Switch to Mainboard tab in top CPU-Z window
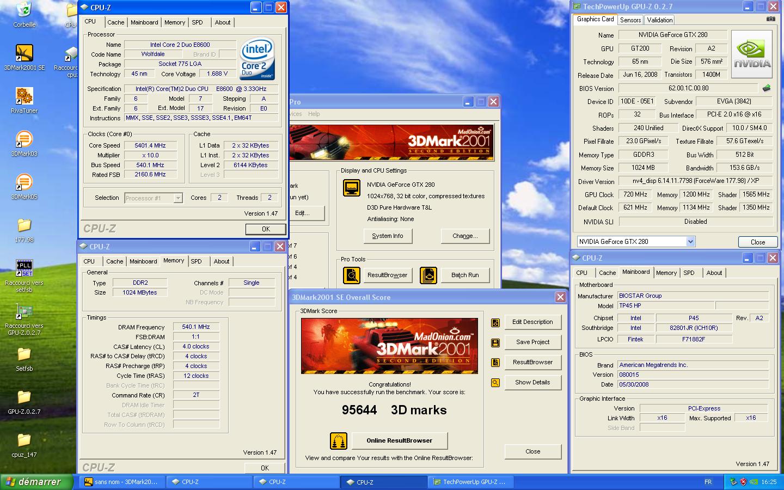784x490 pixels. pos(144,22)
